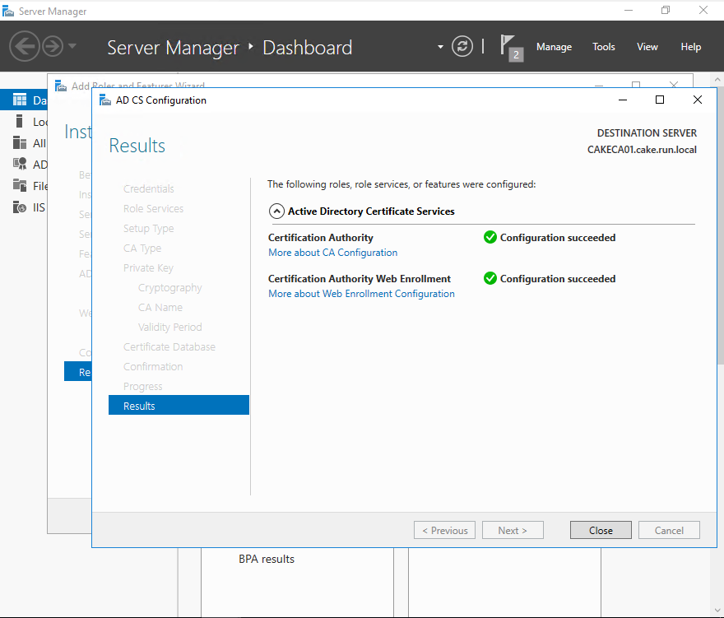Click 'Configuration succeeded' for Certification Authority
This screenshot has width=724, height=618.
(x=557, y=238)
